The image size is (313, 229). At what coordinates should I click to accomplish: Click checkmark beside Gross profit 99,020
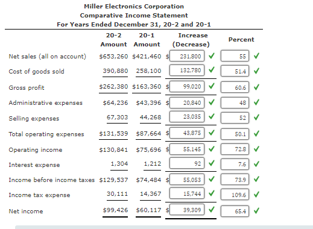click(x=212, y=86)
